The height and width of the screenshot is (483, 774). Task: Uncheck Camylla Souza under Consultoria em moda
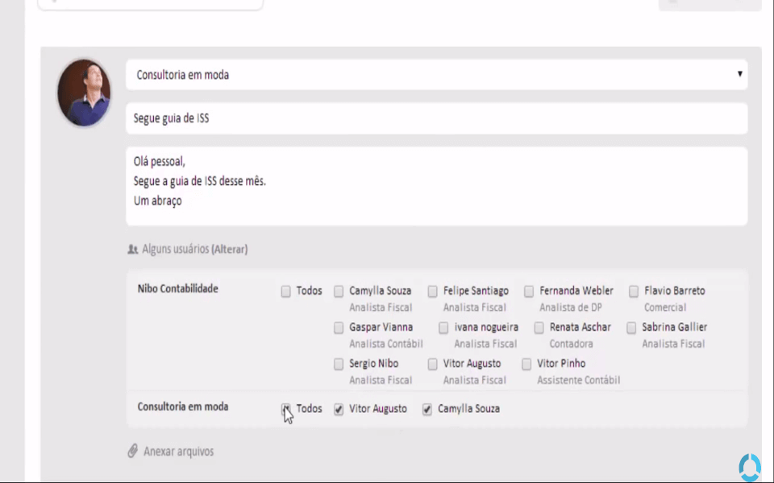[x=427, y=409]
